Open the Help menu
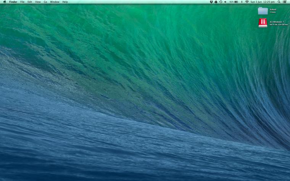This screenshot has height=181, width=290. click(x=65, y=2)
